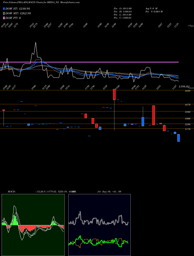Click the '1300' price axis label
The width and height of the screenshot is (194, 256).
coord(187,119)
